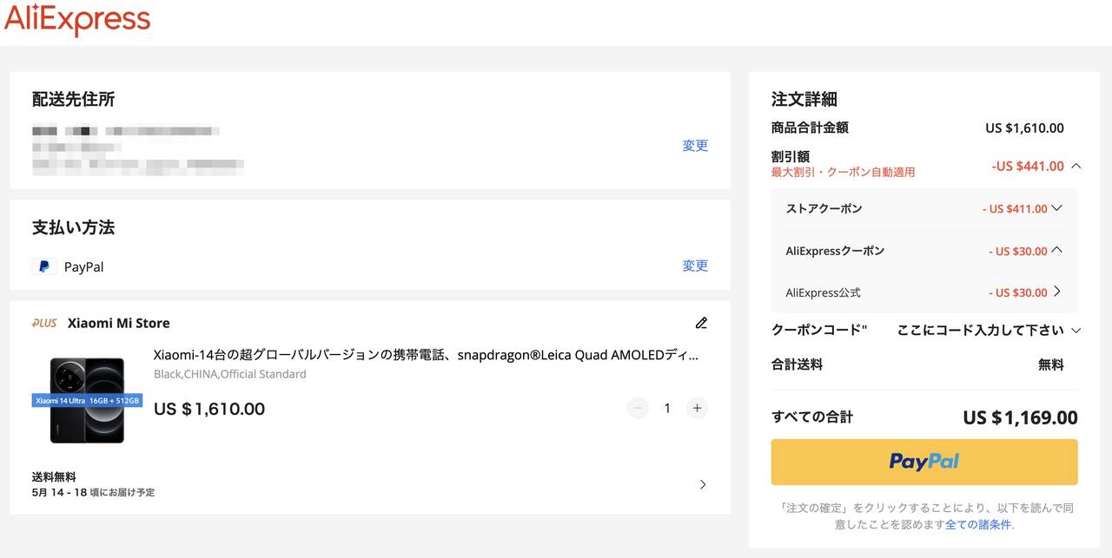Open the AliExpress公式 coupon details arrow
The image size is (1112, 558).
1057,292
